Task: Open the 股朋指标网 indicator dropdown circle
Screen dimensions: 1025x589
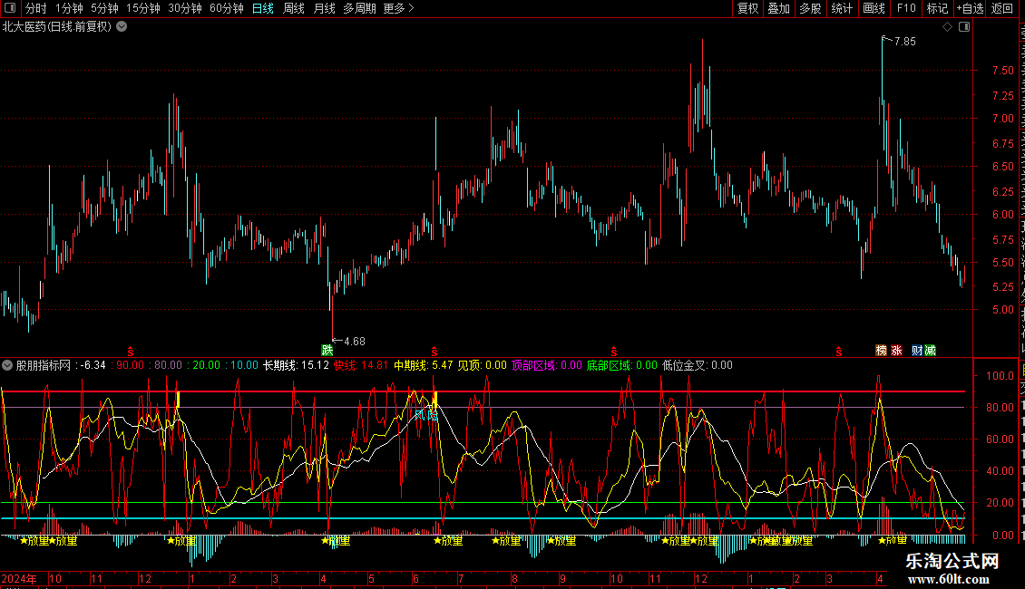Action: coord(7,365)
